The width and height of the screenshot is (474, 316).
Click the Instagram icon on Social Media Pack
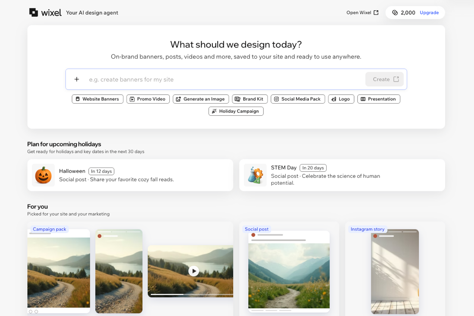pos(276,99)
